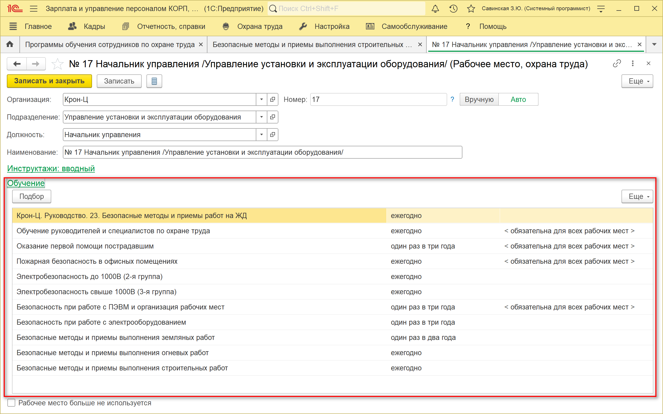Viewport: 663px width, 414px height.
Task: Open the Еще menu above training table
Action: pos(637,196)
